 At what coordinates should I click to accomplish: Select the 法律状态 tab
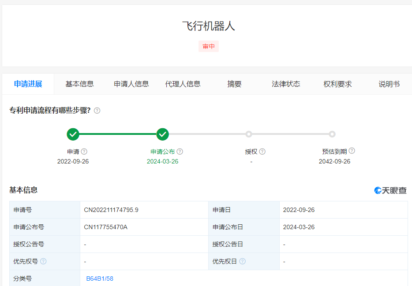tap(286, 84)
